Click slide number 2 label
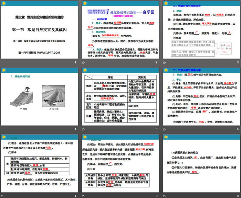 [156, 62]
